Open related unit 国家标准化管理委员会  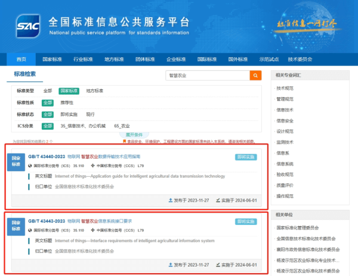click(298, 228)
